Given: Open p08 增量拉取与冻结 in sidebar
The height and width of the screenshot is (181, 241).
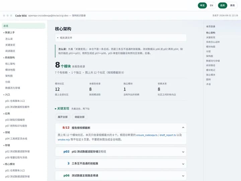Looking at the screenshot, I should (16, 158).
